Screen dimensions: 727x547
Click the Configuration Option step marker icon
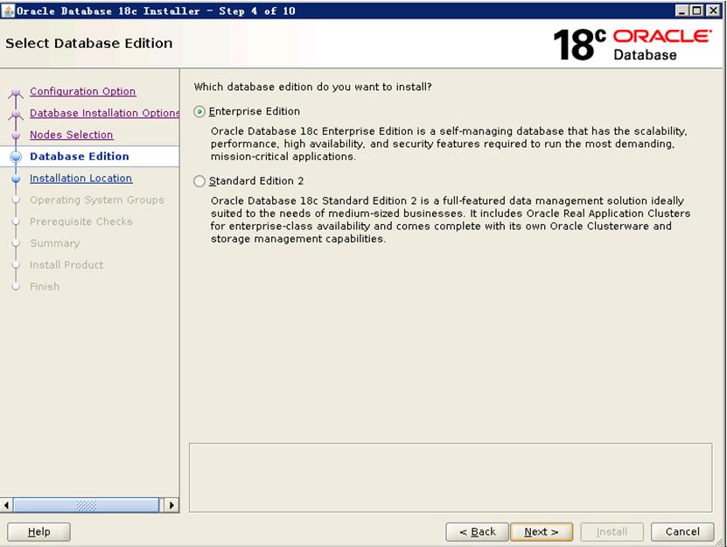click(16, 92)
